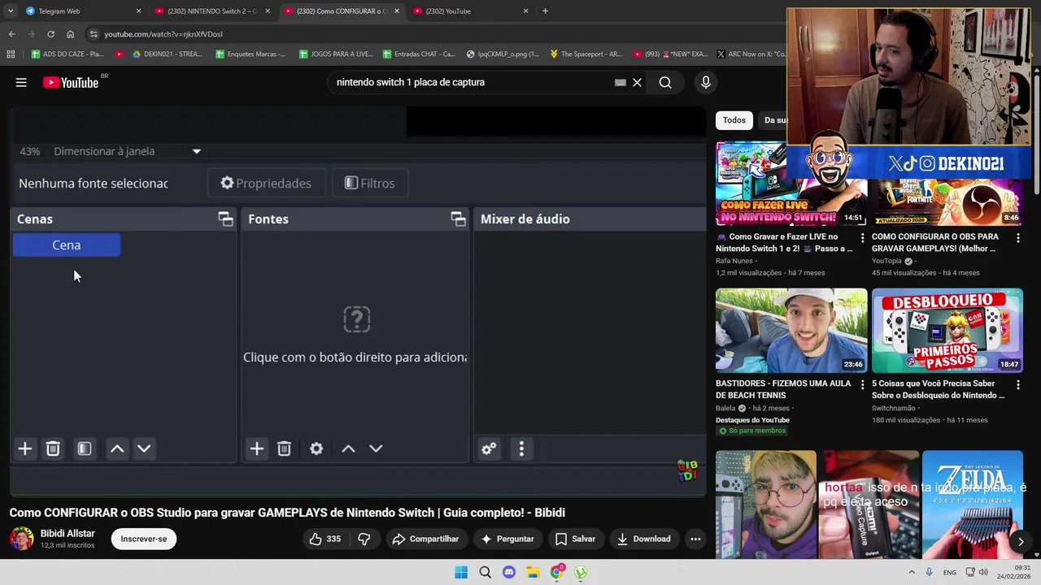This screenshot has width=1041, height=585.
Task: Open File Explorer from the taskbar
Action: tap(533, 572)
